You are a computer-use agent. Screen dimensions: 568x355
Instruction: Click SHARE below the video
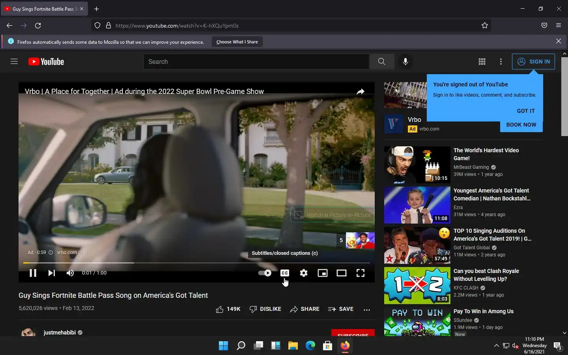point(305,309)
